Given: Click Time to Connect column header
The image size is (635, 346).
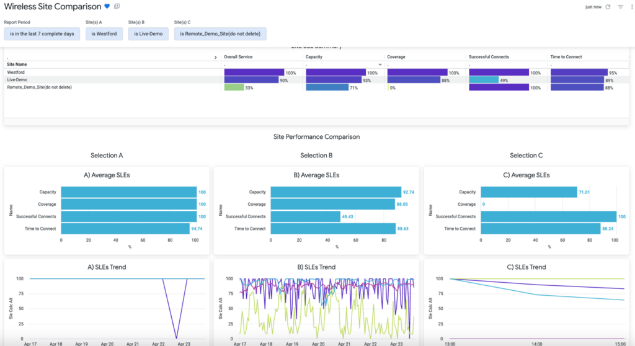Looking at the screenshot, I should click(566, 57).
